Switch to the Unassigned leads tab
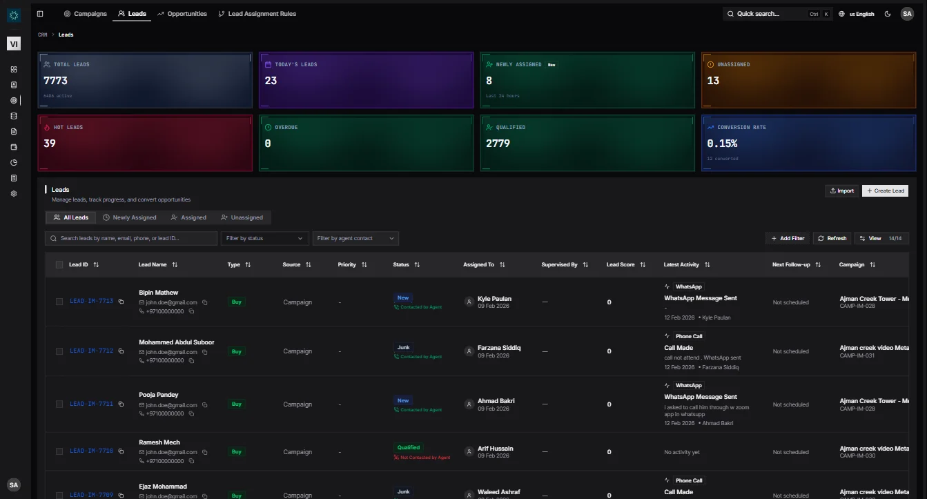The image size is (927, 499). coord(242,217)
